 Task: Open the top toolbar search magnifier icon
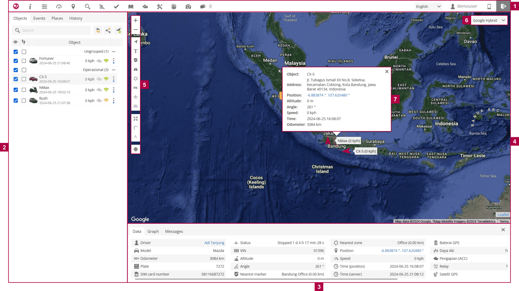coord(87,6)
